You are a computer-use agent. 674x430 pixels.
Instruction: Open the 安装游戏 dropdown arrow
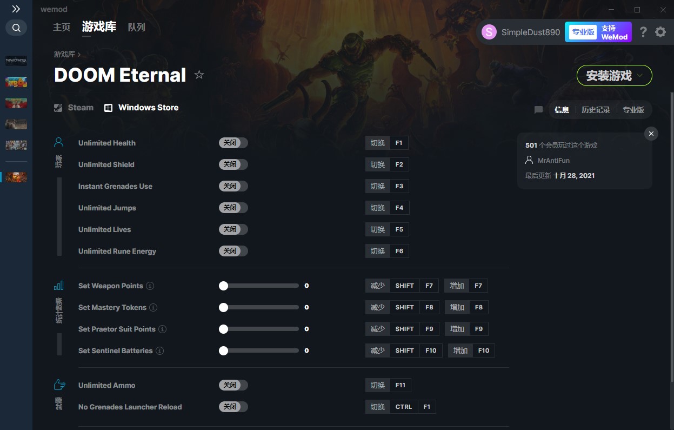point(640,76)
